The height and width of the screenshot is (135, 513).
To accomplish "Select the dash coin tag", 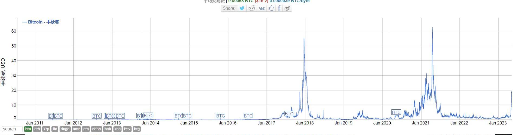I will coord(96,129).
